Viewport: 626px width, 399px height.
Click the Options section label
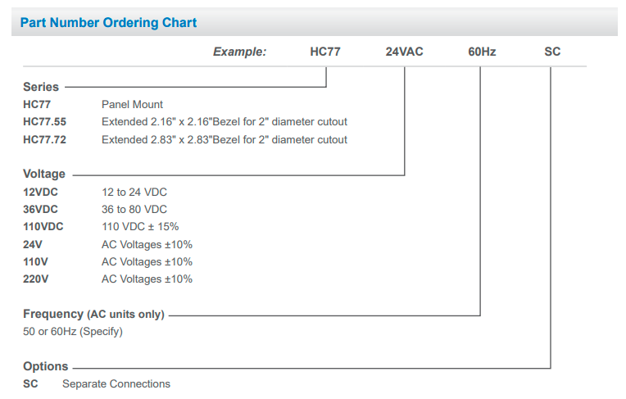pos(46,366)
